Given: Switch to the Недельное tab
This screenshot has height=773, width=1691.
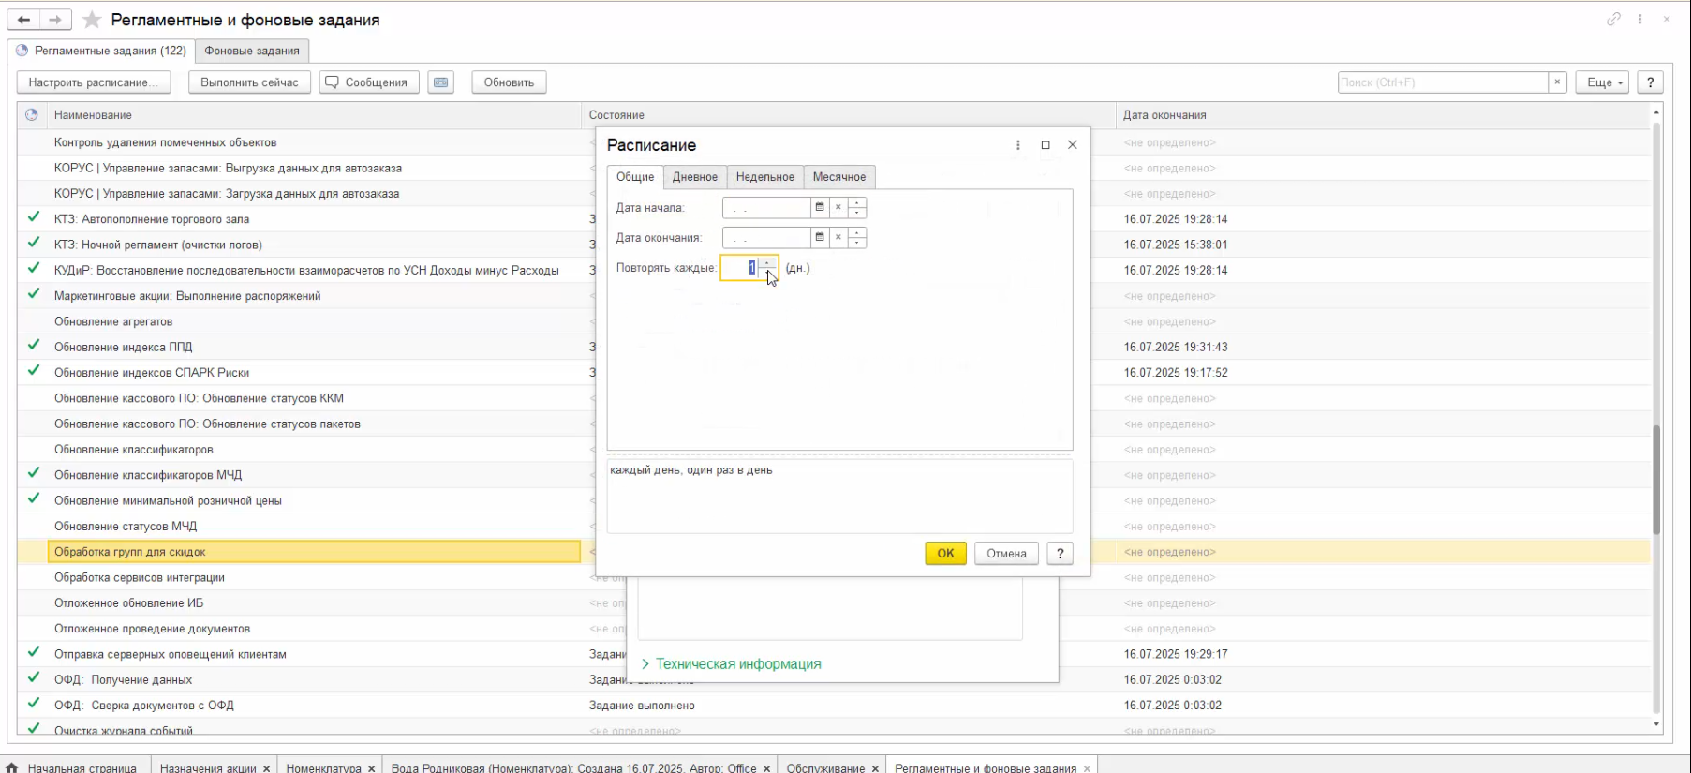Looking at the screenshot, I should (x=764, y=177).
